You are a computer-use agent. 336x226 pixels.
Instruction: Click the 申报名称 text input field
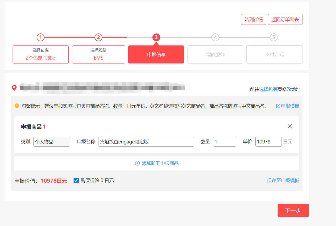[146, 142]
